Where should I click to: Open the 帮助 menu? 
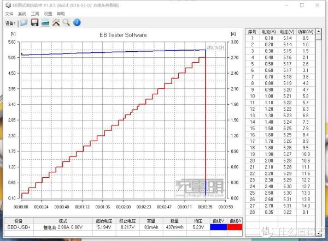(61, 14)
